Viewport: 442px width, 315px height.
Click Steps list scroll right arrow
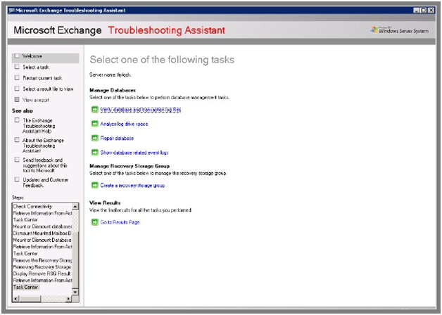point(68,299)
